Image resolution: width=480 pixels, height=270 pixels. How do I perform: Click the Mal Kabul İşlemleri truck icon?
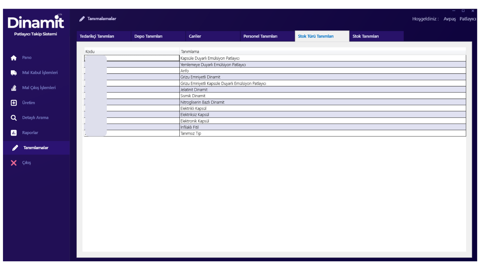pyautogui.click(x=14, y=73)
